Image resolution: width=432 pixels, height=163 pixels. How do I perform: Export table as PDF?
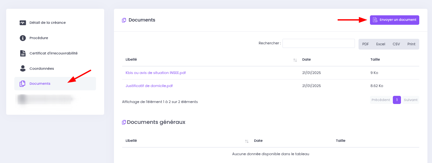point(365,44)
